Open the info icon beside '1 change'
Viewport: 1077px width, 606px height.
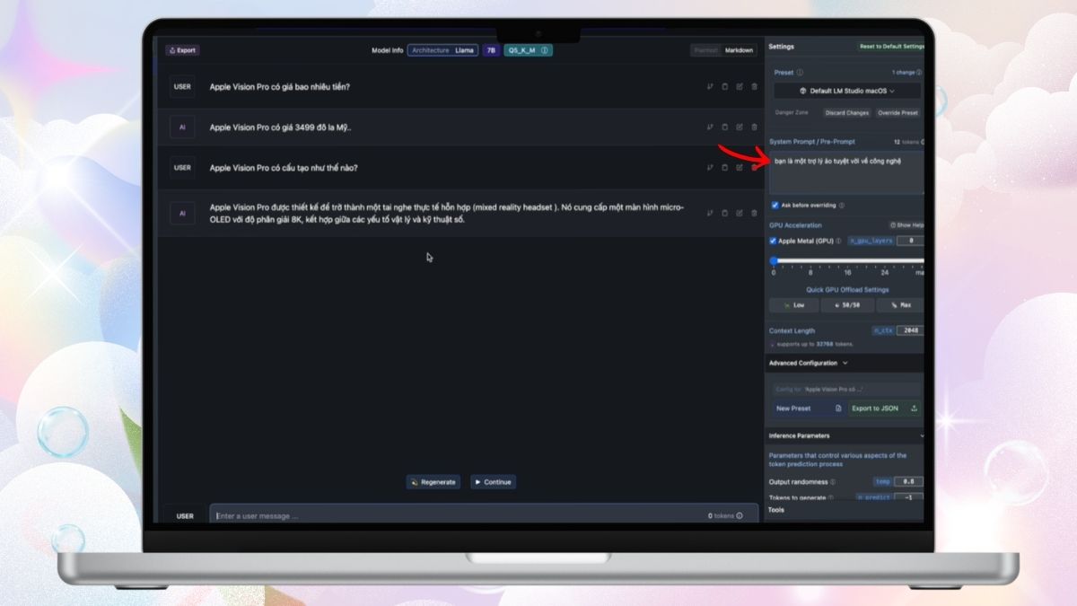coord(919,73)
